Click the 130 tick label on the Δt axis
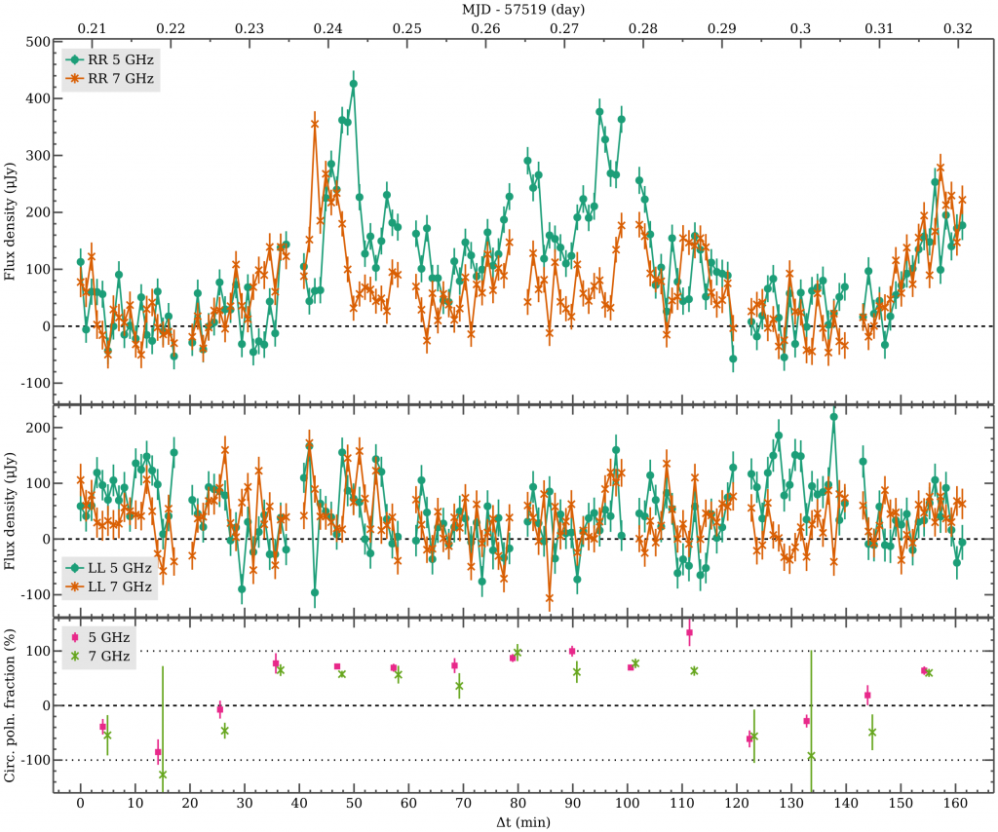Screen dimensions: 998x832 tap(791, 804)
